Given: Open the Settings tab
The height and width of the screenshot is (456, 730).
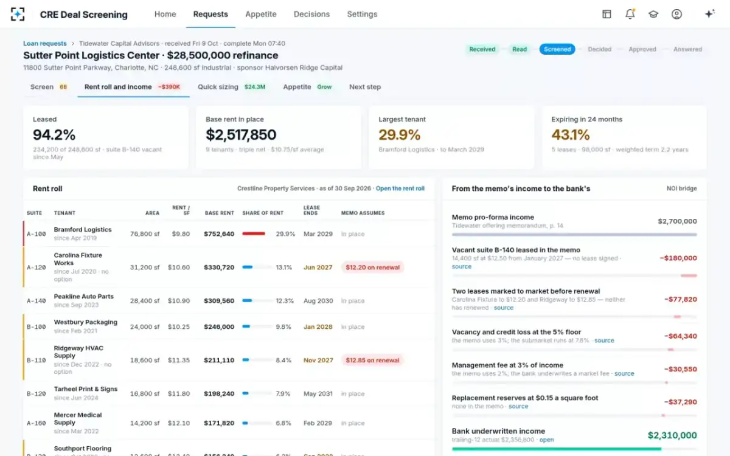Looking at the screenshot, I should click(x=362, y=14).
